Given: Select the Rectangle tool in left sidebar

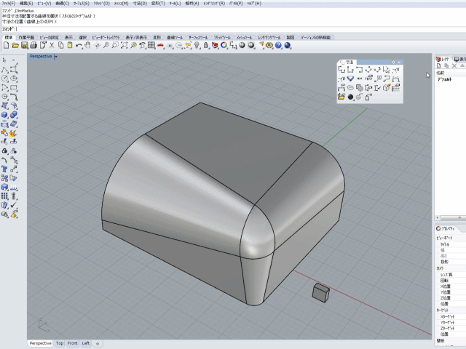Looking at the screenshot, I should (x=14, y=87).
